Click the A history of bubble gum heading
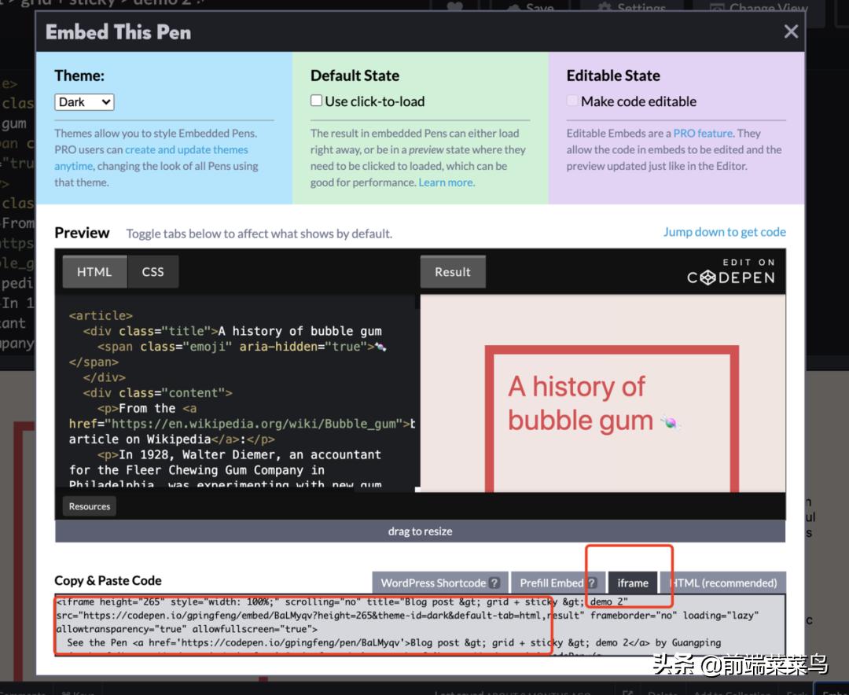 (580, 403)
